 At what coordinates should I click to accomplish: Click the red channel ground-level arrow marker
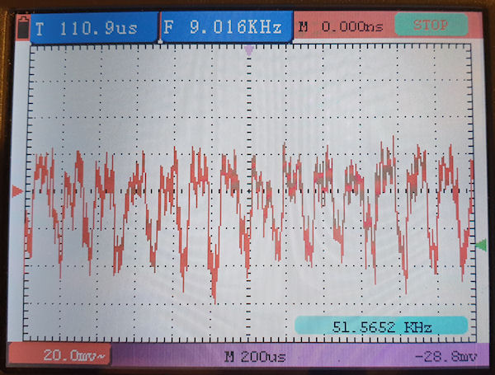17,191
